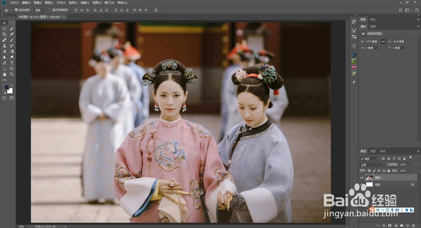This screenshot has height=228, width=421.
Task: Create a new layer icon
Action: (407, 225)
